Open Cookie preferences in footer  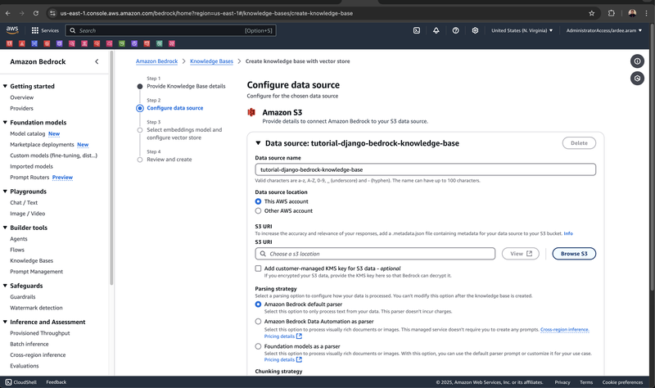coord(622,382)
